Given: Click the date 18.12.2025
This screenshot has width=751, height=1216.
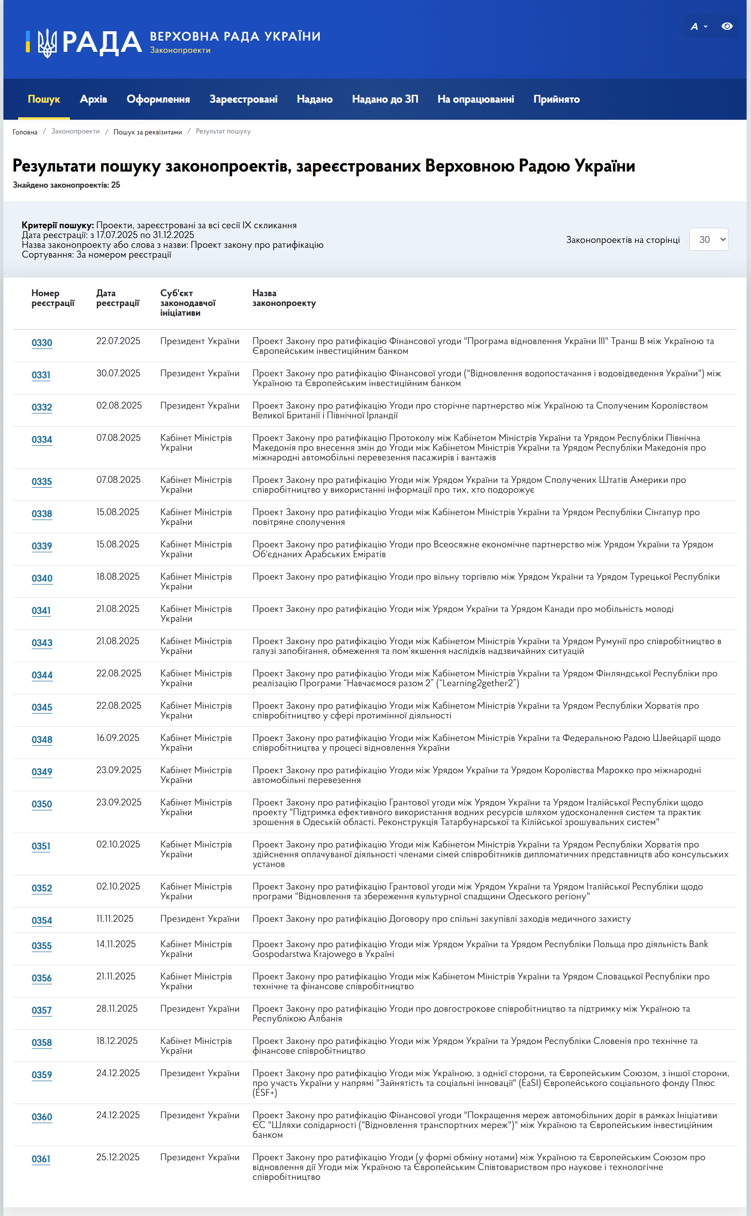Looking at the screenshot, I should [x=117, y=1041].
